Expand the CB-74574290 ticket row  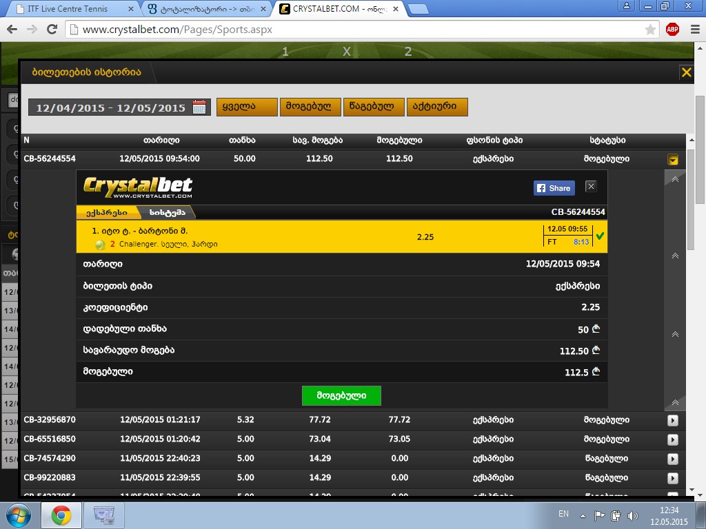coord(673,459)
